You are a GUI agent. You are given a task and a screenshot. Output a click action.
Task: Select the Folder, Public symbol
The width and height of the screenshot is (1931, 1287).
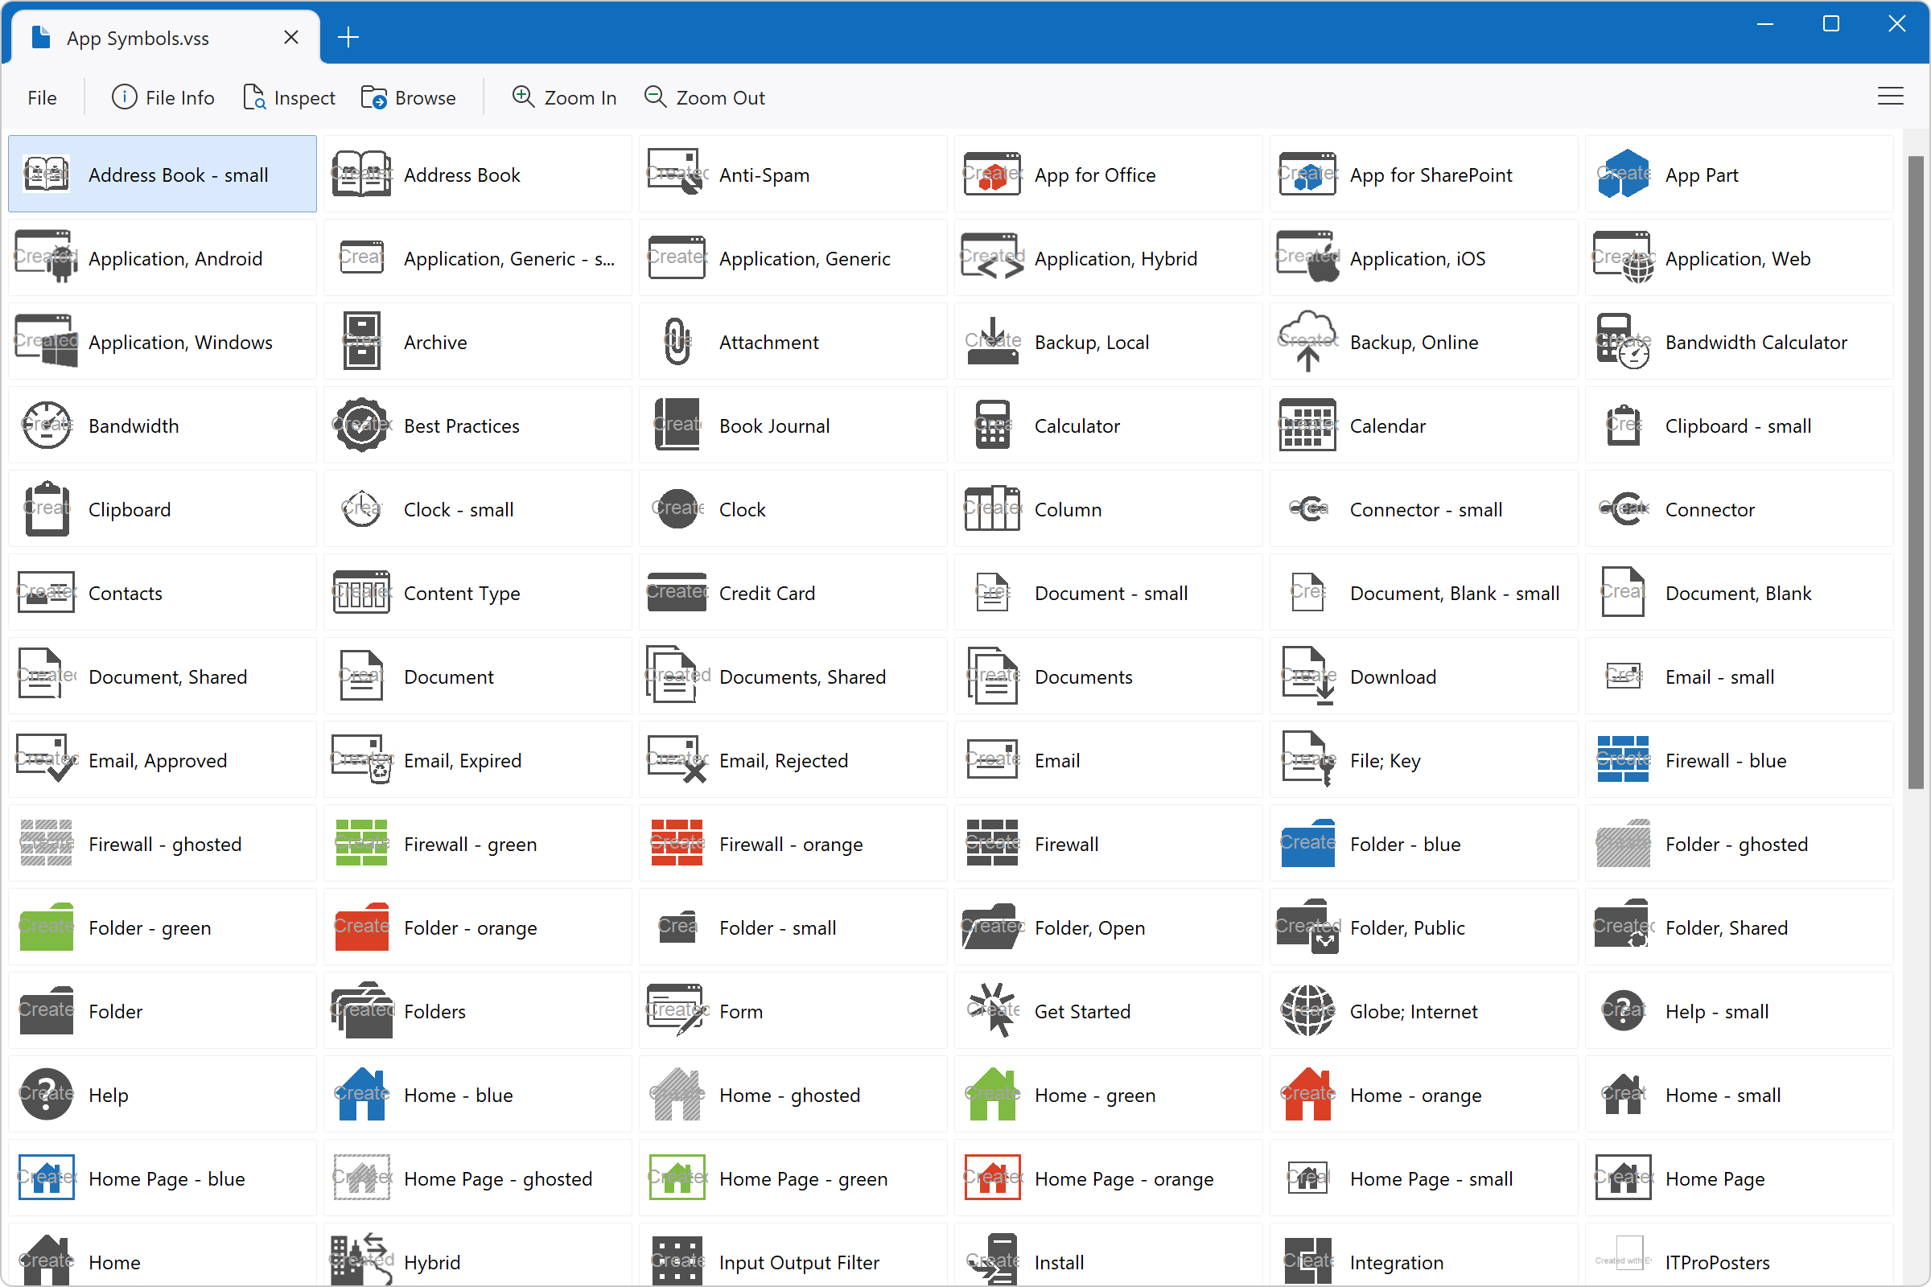tap(1423, 927)
